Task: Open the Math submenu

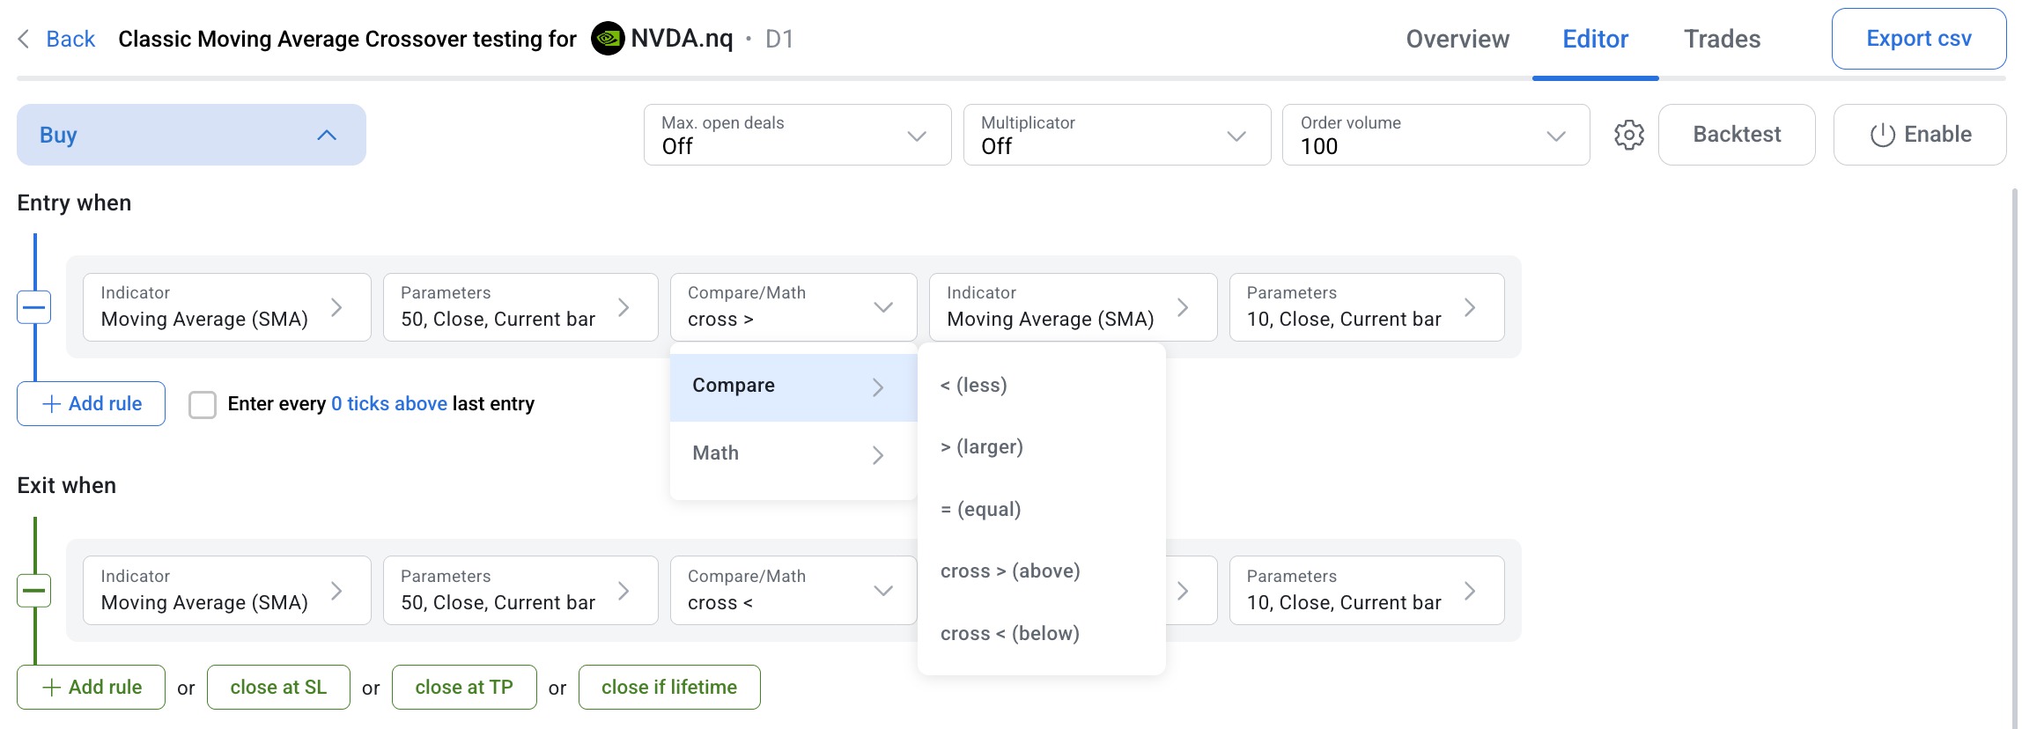Action: pos(793,453)
